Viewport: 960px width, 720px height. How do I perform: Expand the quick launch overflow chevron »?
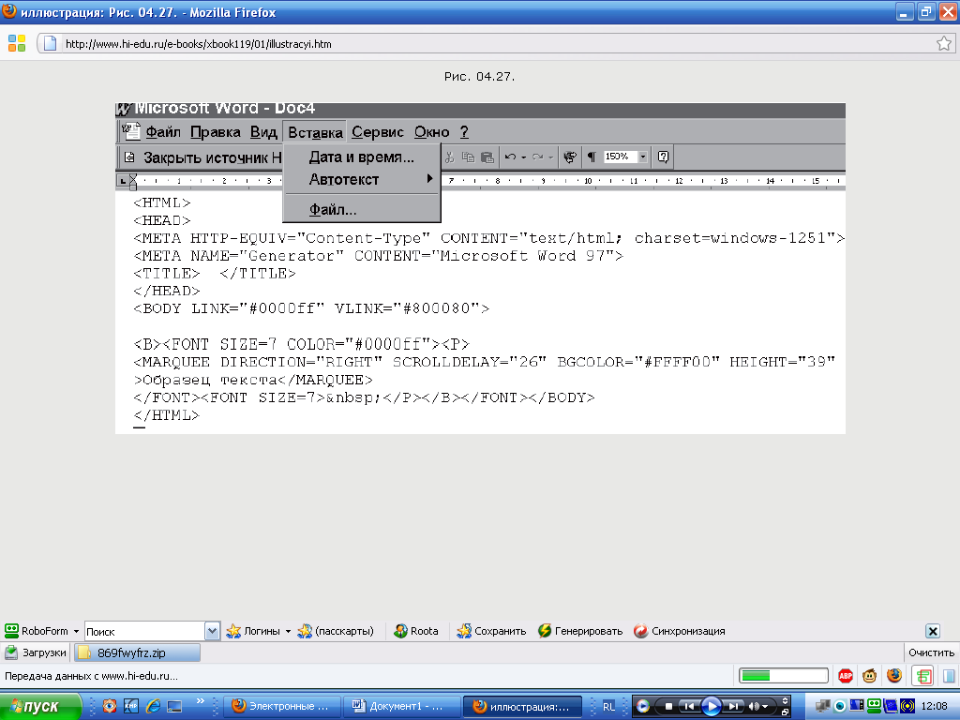pos(201,701)
